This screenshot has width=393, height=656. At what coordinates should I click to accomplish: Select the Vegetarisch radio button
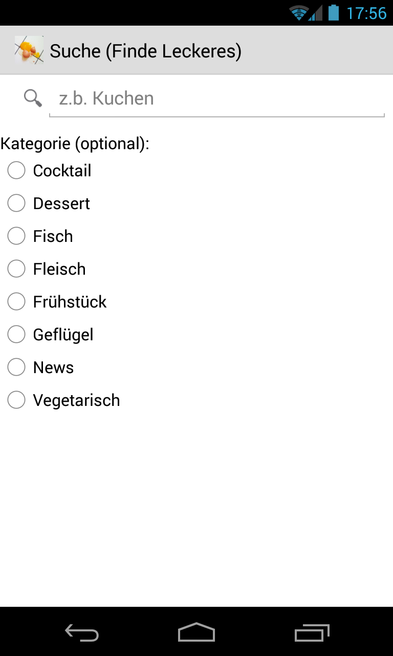(x=16, y=400)
